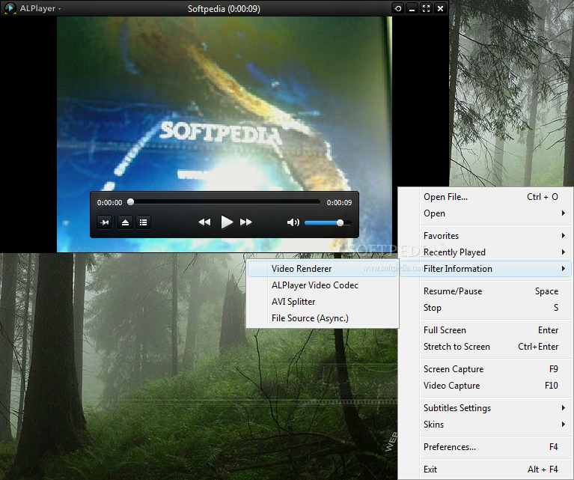
Task: Choose Exit from the menu
Action: click(x=486, y=470)
